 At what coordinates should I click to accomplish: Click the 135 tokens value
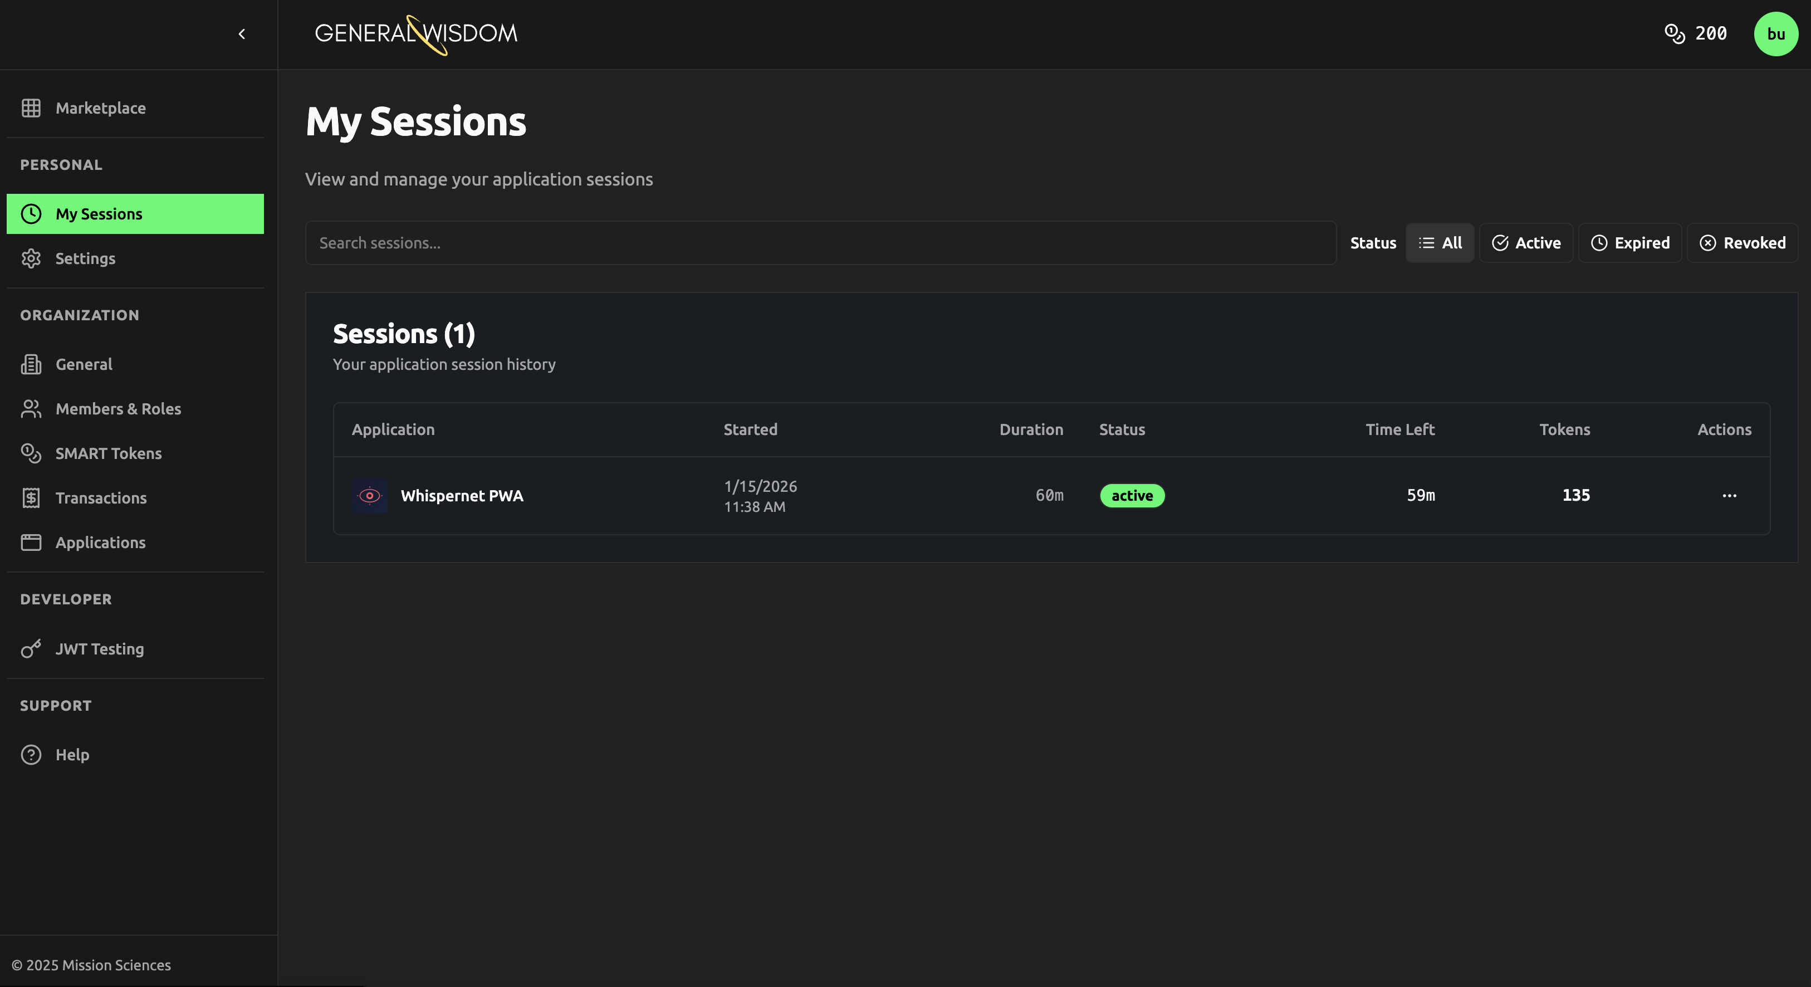tap(1576, 496)
